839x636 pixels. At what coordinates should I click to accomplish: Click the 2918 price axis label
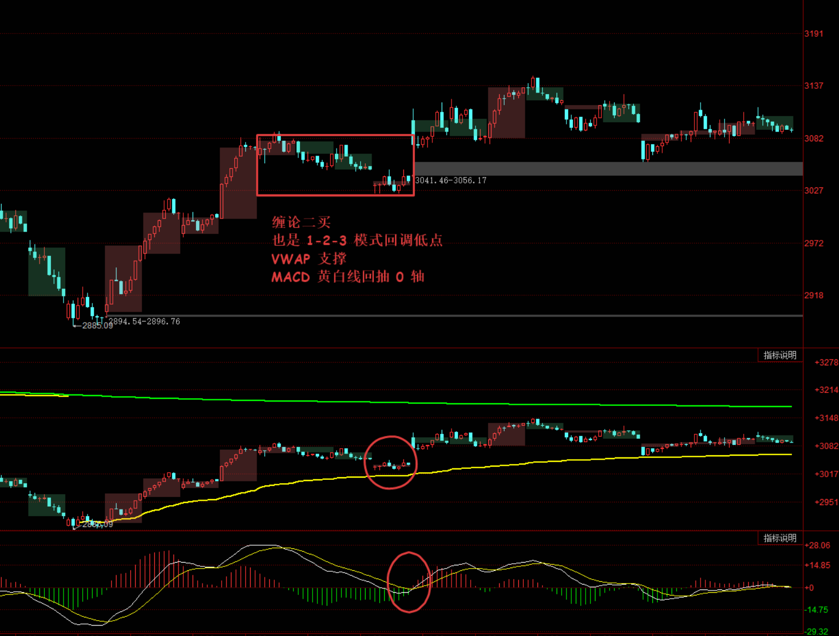coord(813,295)
